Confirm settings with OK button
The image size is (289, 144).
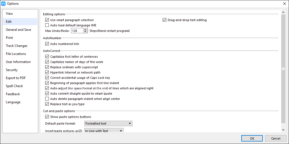252,138
